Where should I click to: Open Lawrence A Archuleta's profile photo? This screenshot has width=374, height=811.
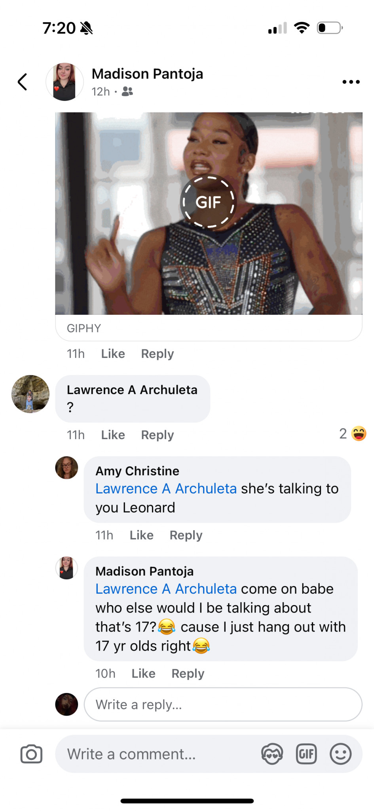tap(30, 394)
